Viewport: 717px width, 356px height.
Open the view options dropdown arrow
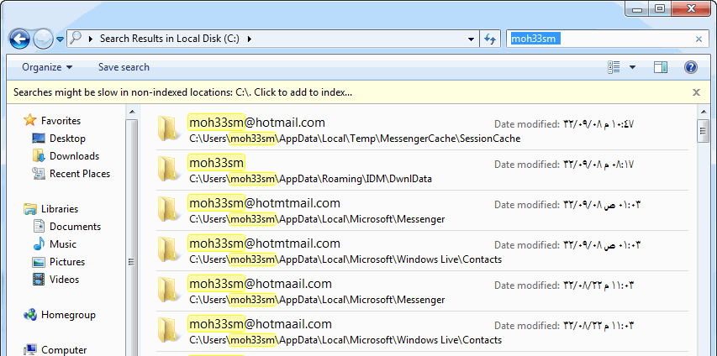[x=632, y=67]
